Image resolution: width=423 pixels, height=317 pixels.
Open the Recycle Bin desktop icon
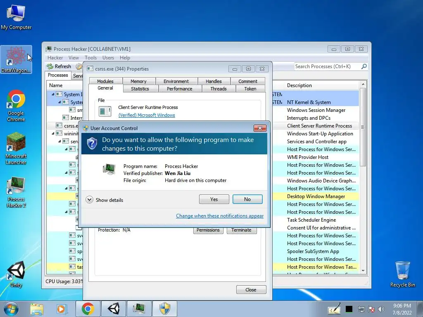[402, 274]
